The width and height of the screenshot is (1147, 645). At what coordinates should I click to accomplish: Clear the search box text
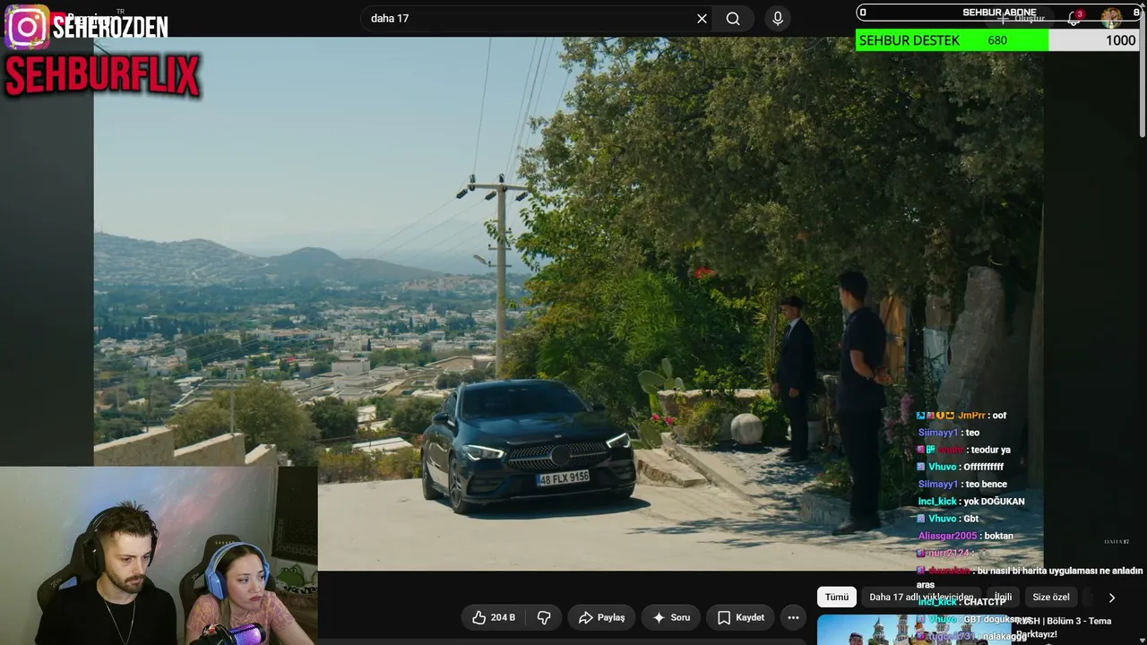(x=702, y=19)
